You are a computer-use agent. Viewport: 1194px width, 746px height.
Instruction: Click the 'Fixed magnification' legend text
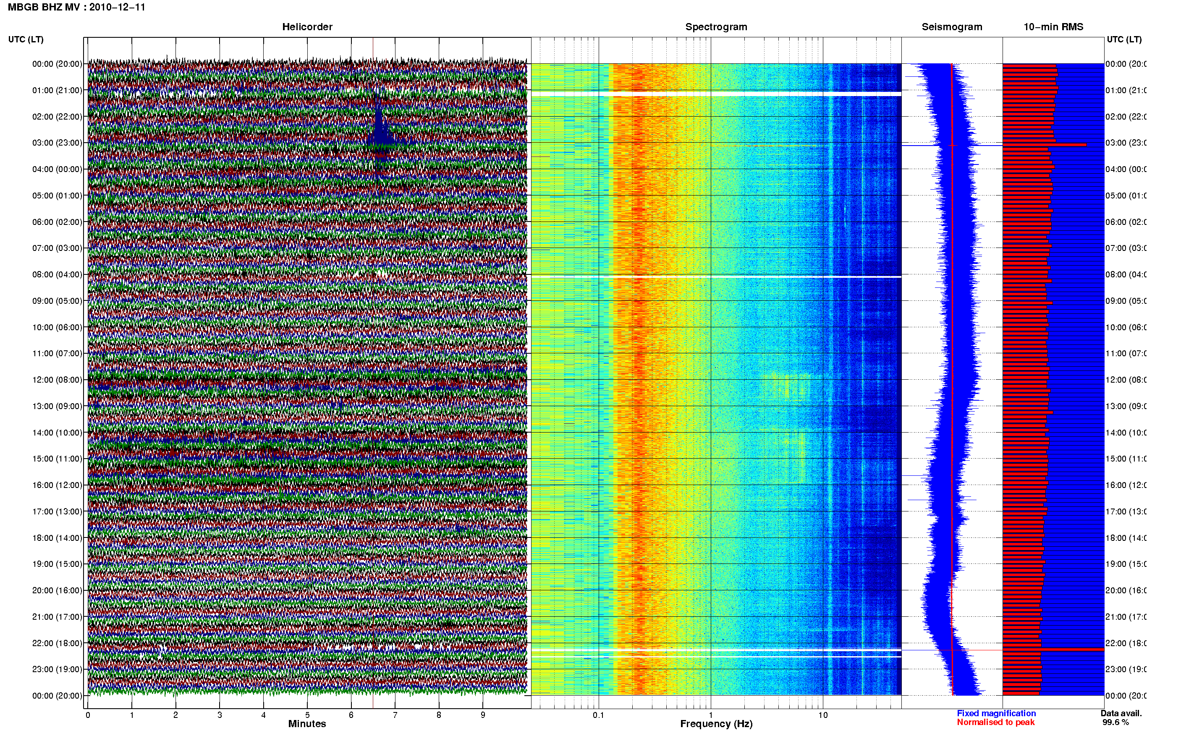pos(996,713)
